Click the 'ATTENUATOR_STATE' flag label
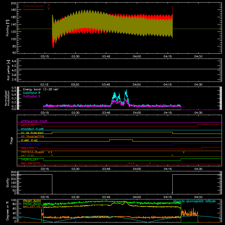This screenshot has width=225, height=225. 34,121
